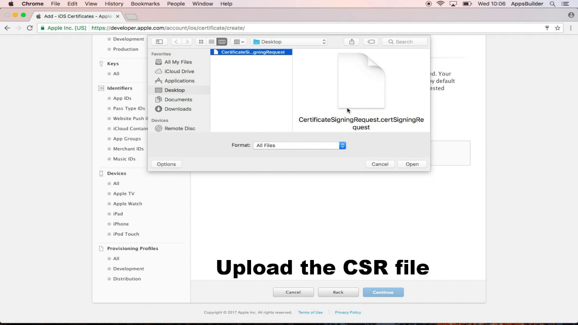Select the iOS Certificates browser tab
Viewport: 578px width, 325px height.
pos(78,16)
